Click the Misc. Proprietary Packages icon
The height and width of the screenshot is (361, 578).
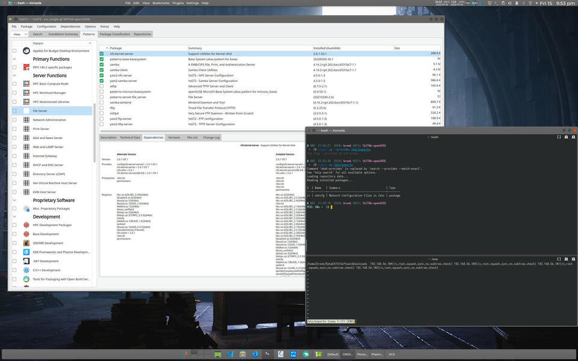(26, 209)
